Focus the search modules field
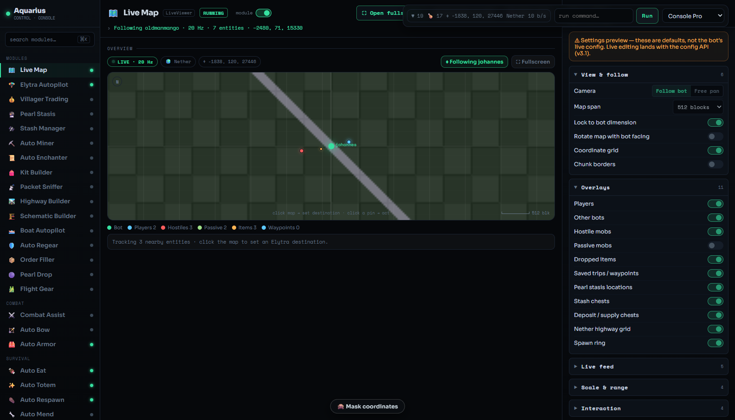The image size is (735, 420). coord(50,39)
